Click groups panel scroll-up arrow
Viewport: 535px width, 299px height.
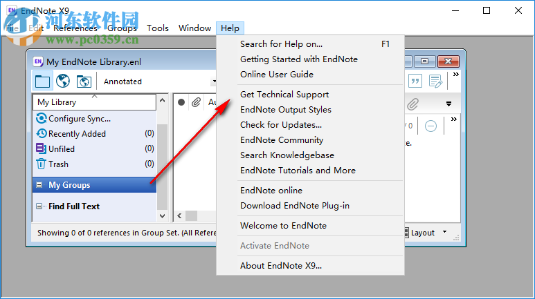pos(163,100)
